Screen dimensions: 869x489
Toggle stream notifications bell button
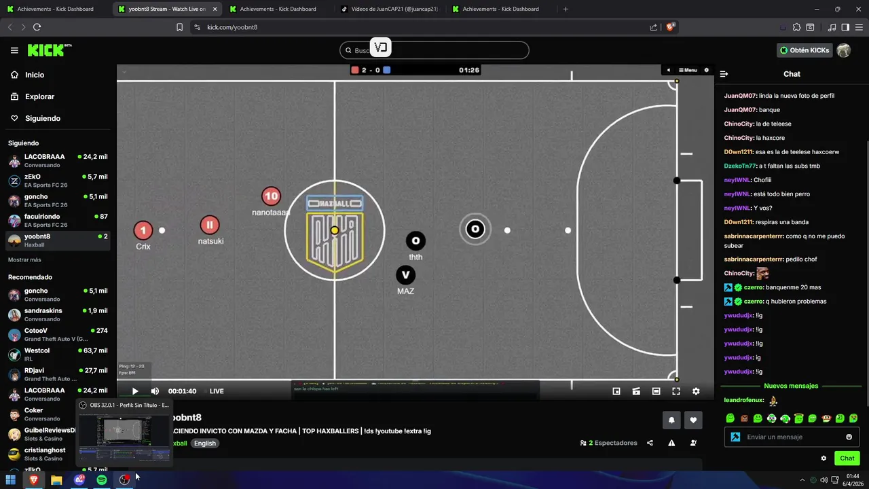coord(671,420)
